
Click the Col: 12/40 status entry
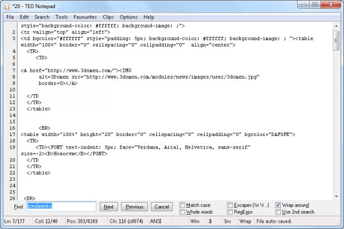coord(46,222)
